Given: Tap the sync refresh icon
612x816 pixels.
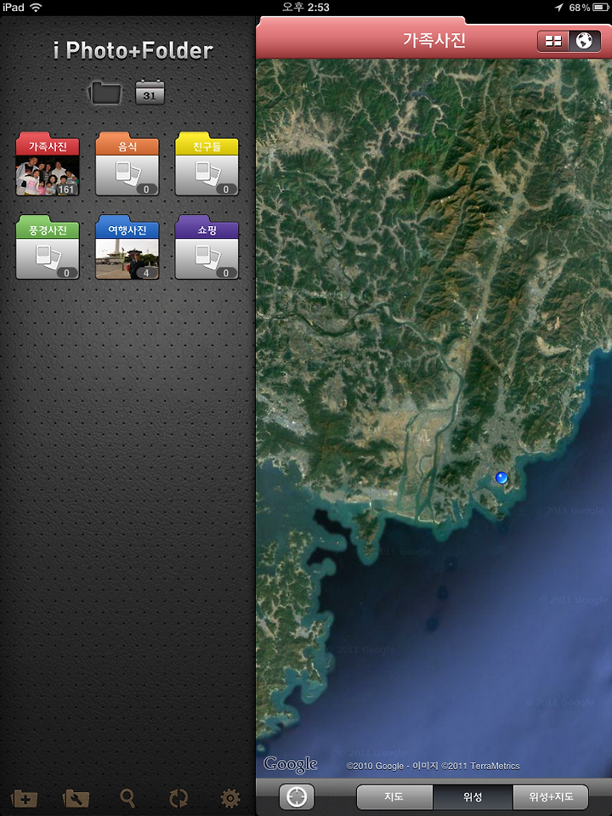Looking at the screenshot, I should click(x=178, y=798).
